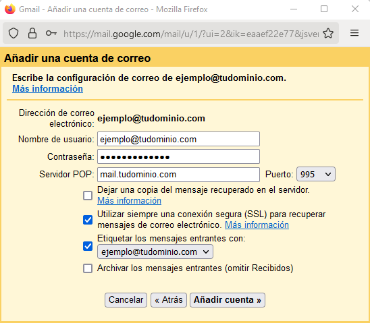Image resolution: width=370 pixels, height=323 pixels.
Task: Open Firefox hamburger application menu
Action: [354, 33]
